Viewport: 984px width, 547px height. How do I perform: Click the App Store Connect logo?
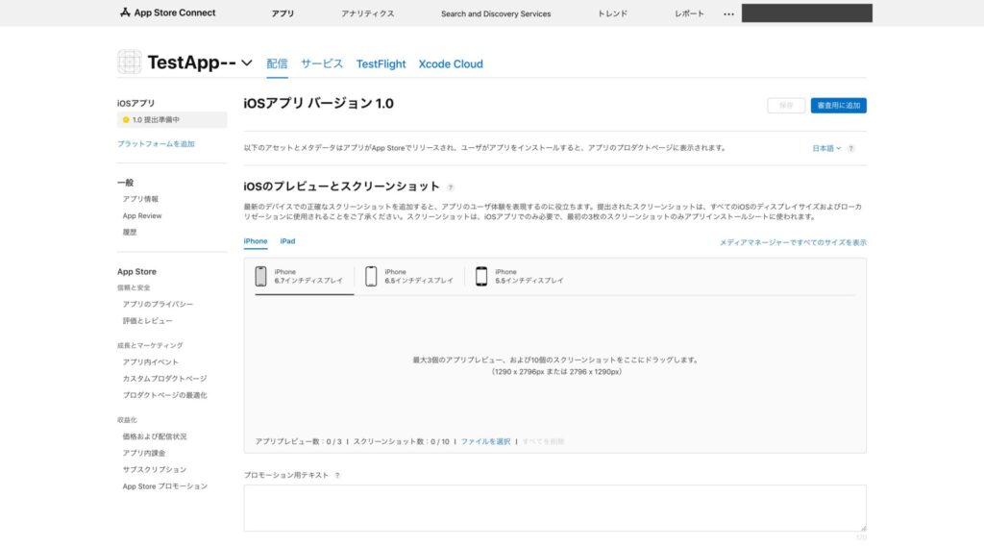tap(167, 12)
